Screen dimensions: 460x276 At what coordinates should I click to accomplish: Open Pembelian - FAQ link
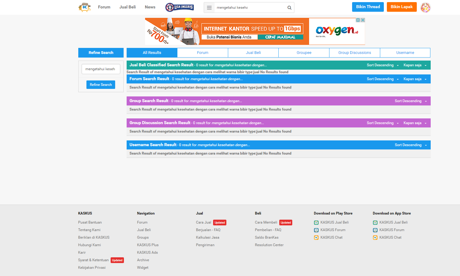click(268, 230)
